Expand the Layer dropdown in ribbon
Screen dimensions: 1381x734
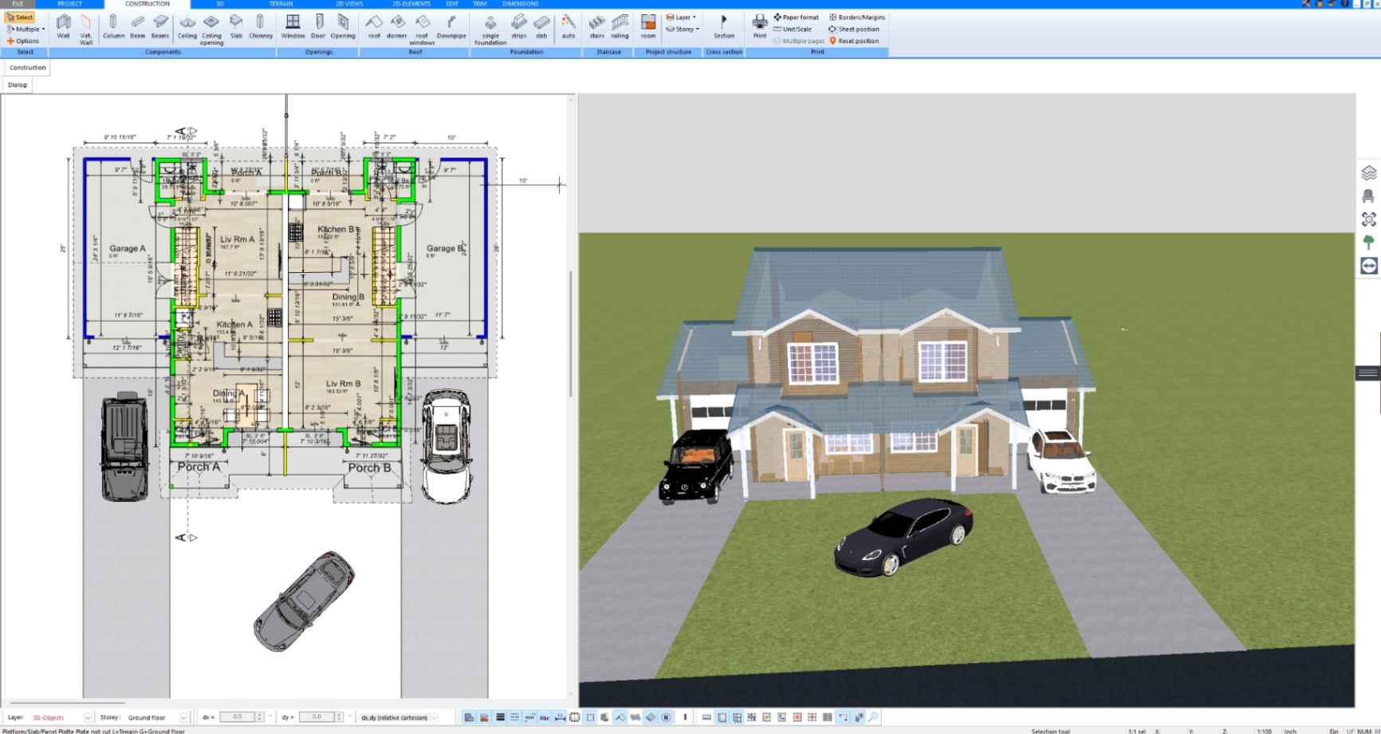point(680,17)
